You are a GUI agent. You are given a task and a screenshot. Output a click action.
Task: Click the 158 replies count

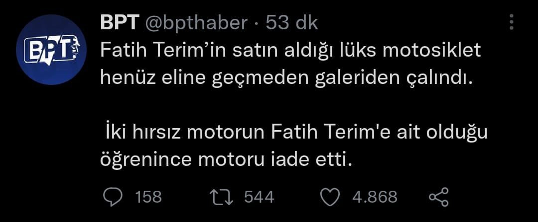tap(148, 197)
